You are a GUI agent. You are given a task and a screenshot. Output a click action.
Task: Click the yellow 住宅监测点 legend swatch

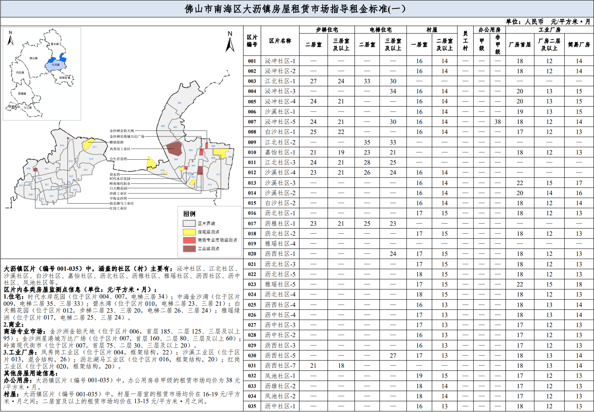(189, 232)
